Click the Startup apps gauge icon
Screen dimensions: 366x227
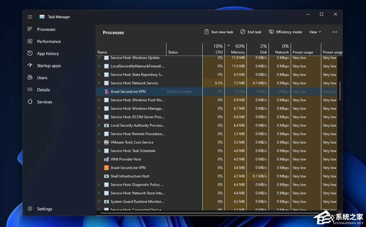point(30,66)
